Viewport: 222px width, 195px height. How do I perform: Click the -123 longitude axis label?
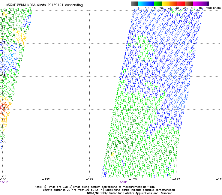[x=176, y=179]
